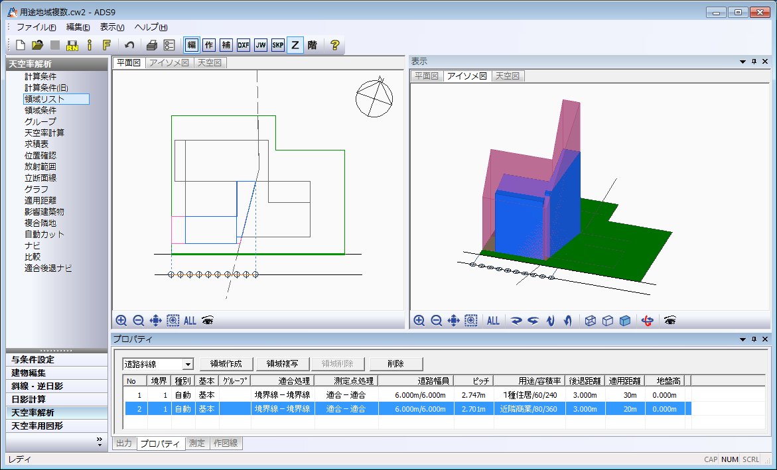Rotate the isometric model right
Screen dimensions: 777x470
click(x=516, y=320)
